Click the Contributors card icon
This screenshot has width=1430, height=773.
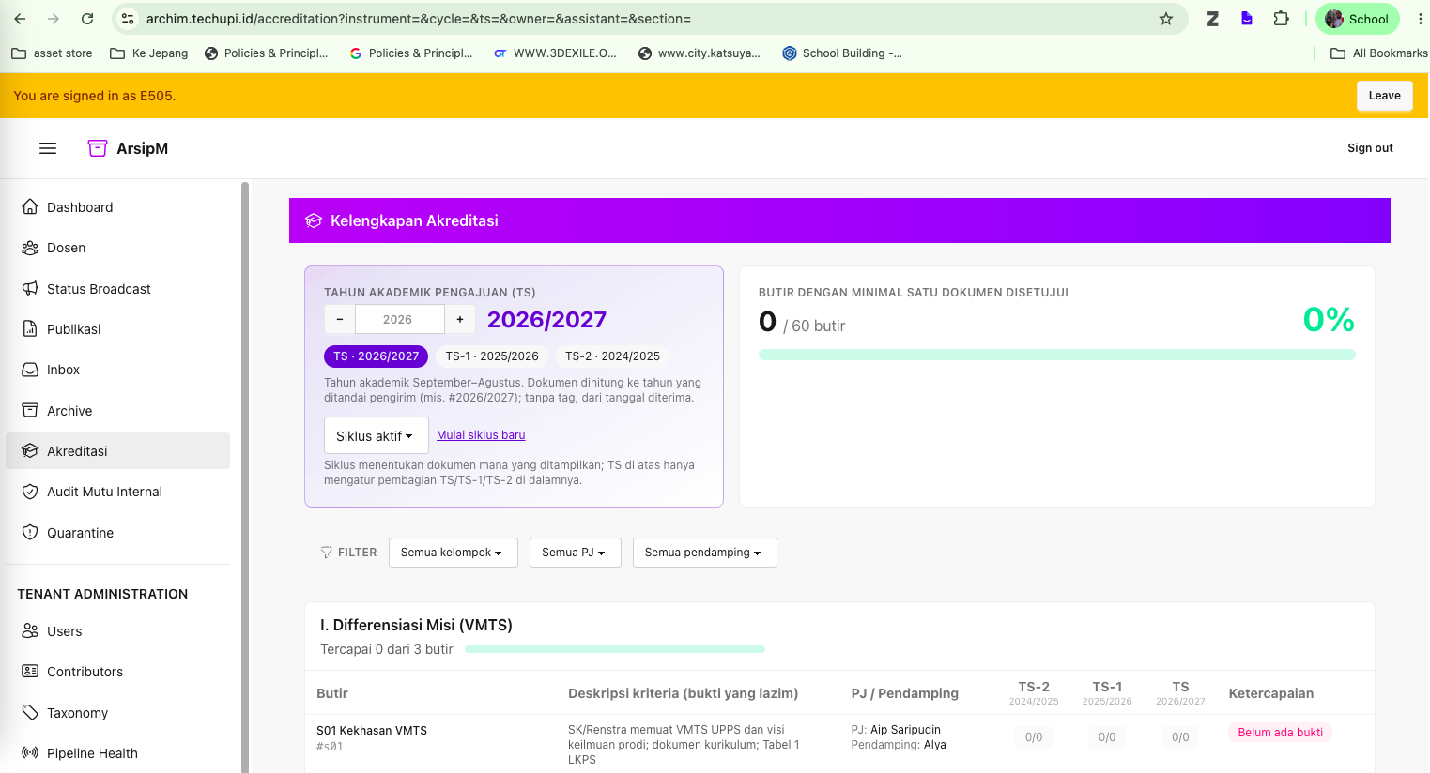(x=30, y=672)
